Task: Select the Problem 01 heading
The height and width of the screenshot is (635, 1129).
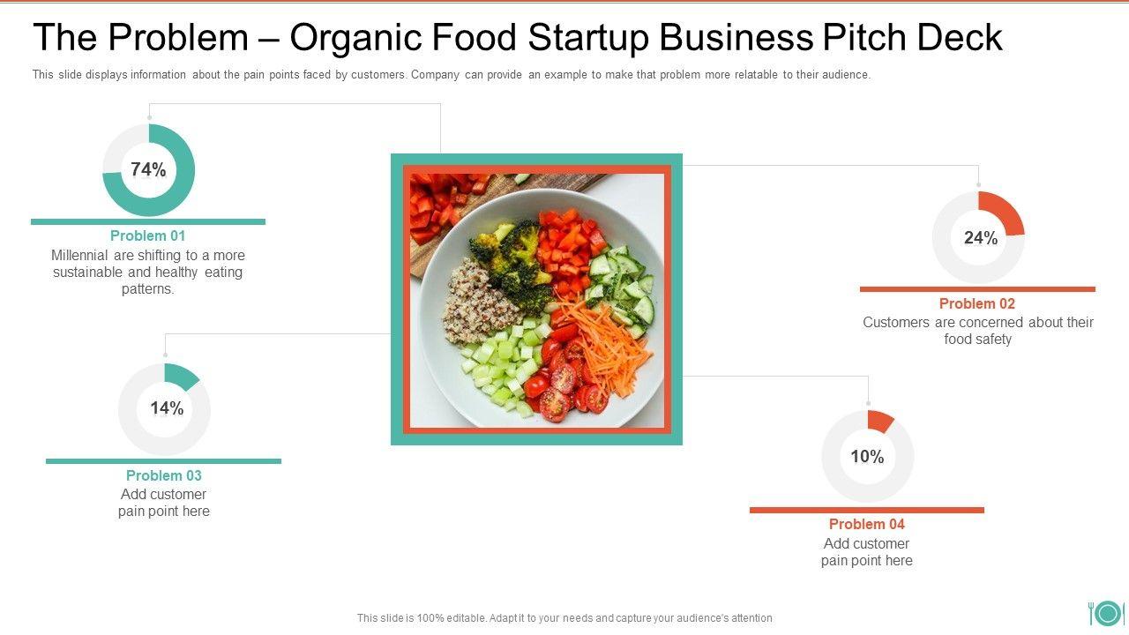Action: click(148, 235)
